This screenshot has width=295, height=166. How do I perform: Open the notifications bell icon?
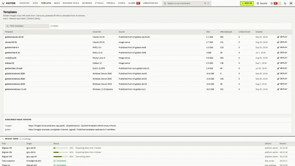(x=272, y=3)
